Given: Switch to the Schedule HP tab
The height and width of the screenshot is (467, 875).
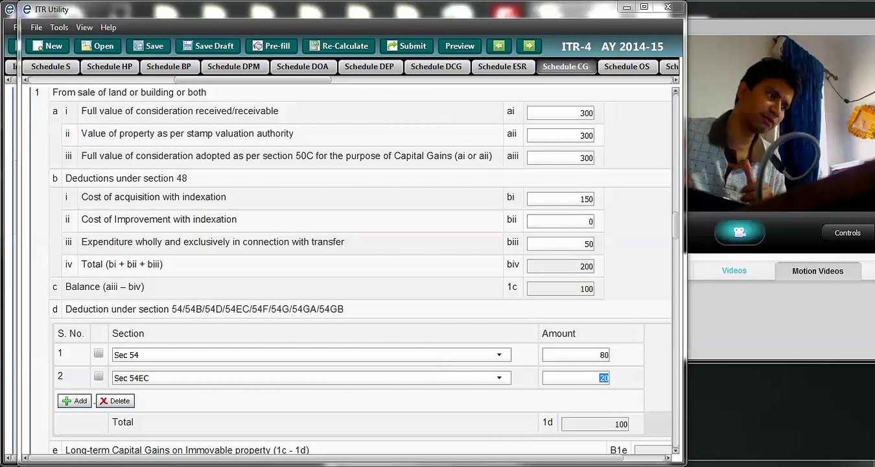Looking at the screenshot, I should tap(109, 66).
